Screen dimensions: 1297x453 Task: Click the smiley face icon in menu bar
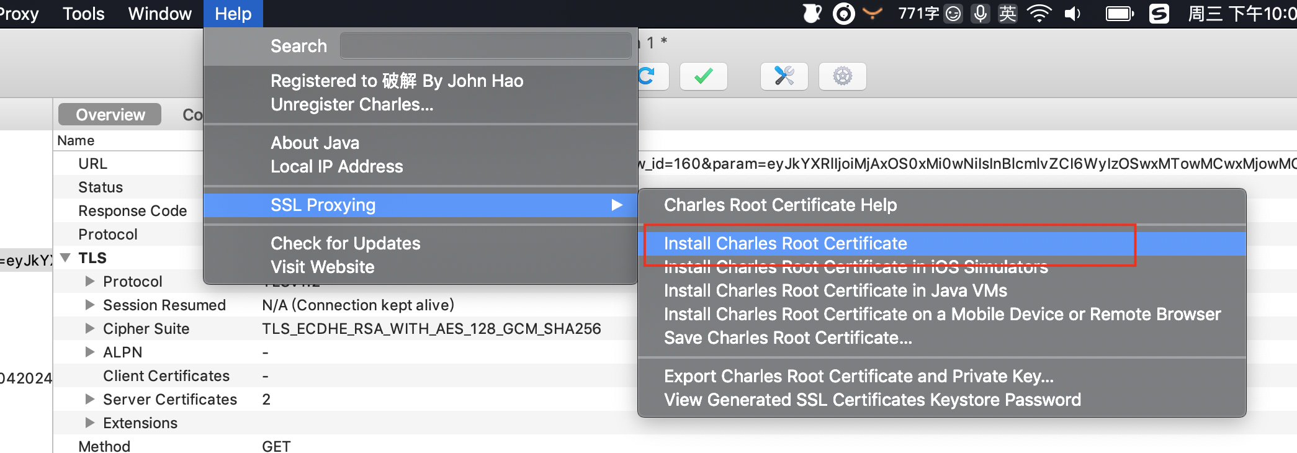click(x=953, y=14)
